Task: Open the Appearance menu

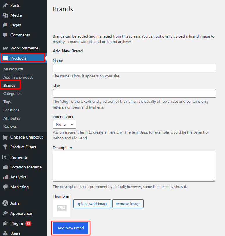Action: [23, 213]
